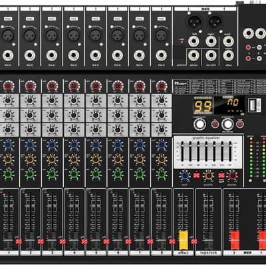Click the main left quarter-inch output jack

point(194,41)
